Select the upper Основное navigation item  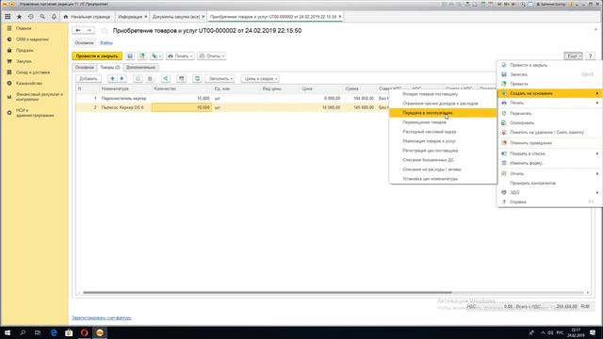click(x=84, y=42)
